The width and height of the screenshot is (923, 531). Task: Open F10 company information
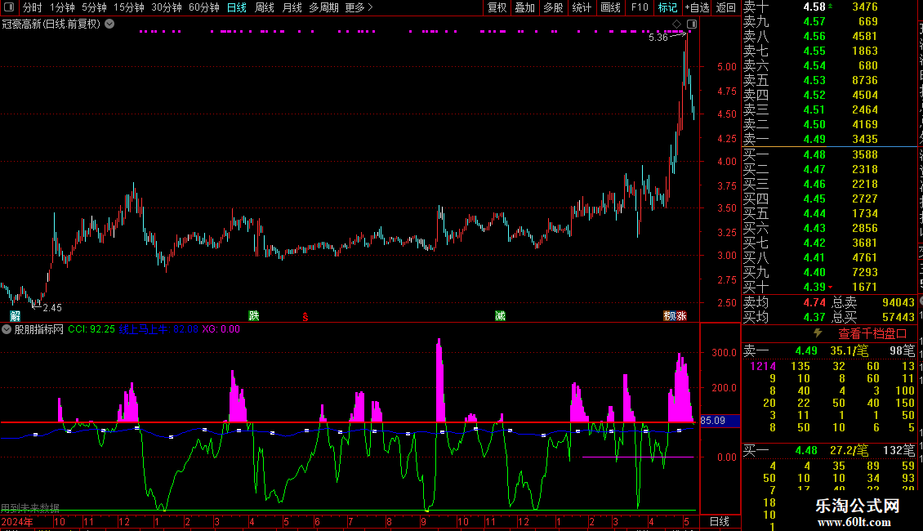(640, 7)
